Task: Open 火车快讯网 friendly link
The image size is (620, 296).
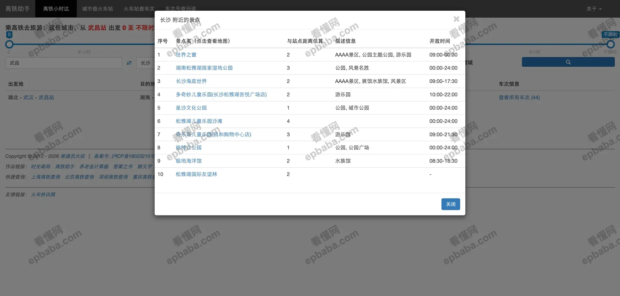Action: [43, 195]
